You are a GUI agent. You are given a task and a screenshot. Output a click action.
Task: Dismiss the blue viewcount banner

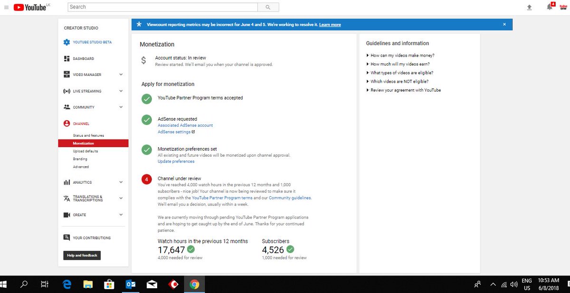(x=504, y=24)
